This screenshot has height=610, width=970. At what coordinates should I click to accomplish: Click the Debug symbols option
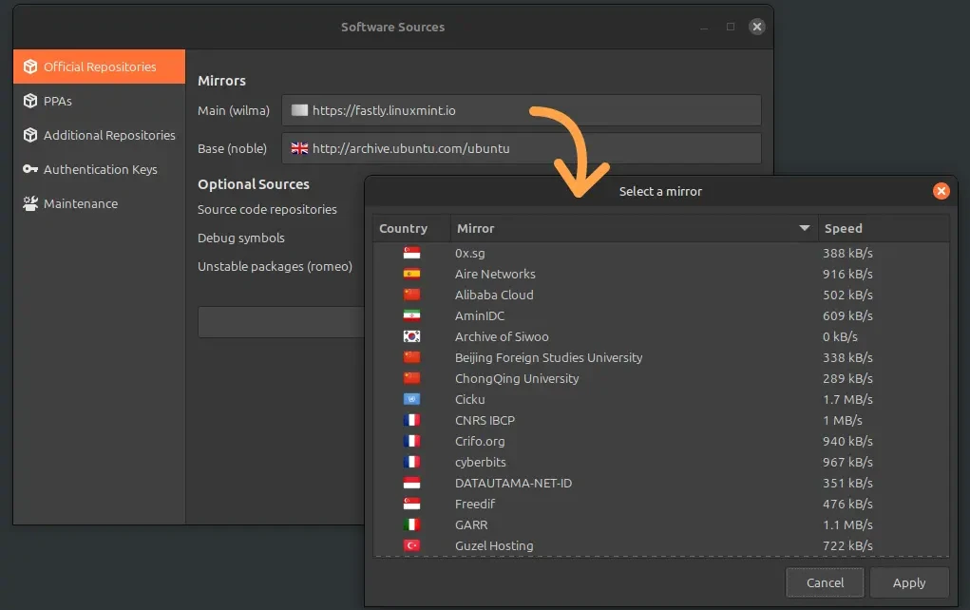point(241,238)
